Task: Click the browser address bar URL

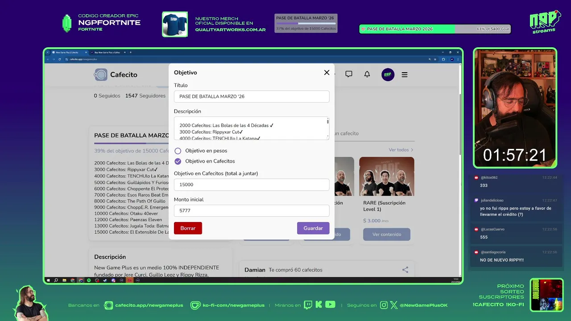Action: [83, 59]
